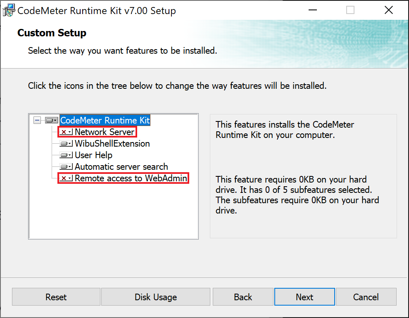Click Remote access to WebAdmin red X icon
This screenshot has height=318, width=409.
(66, 178)
